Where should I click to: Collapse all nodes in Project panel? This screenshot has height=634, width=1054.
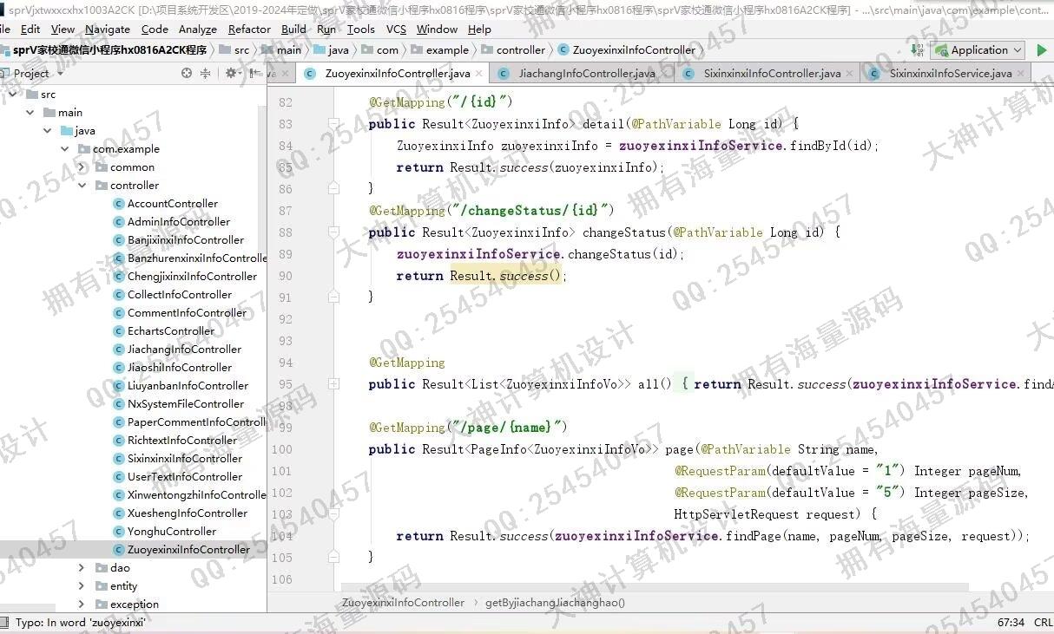coord(206,74)
